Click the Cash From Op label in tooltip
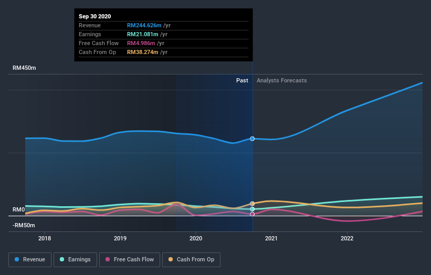Image resolution: width=431 pixels, height=275 pixels. click(97, 52)
